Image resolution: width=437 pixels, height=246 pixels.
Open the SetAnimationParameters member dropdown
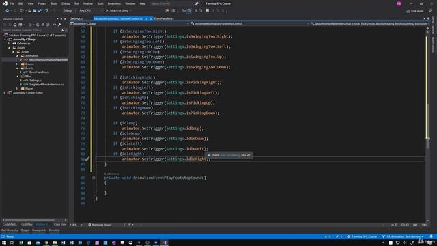coord(369,24)
